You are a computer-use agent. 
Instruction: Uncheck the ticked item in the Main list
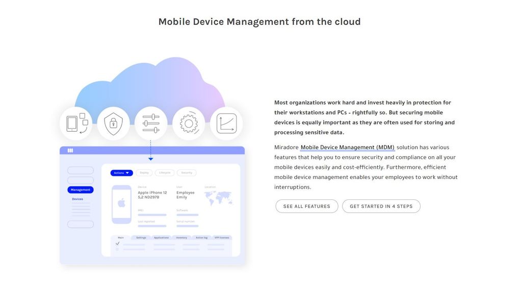tap(117, 243)
